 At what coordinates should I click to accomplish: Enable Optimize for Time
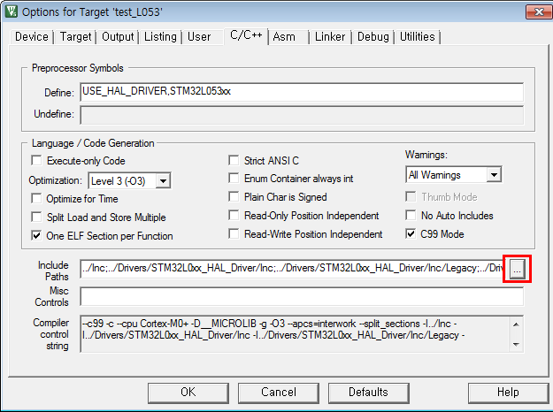click(x=36, y=198)
